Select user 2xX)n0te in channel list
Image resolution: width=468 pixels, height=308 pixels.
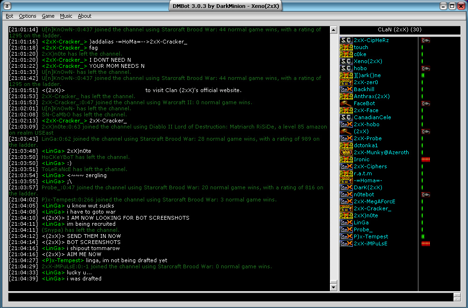[x=366, y=215]
